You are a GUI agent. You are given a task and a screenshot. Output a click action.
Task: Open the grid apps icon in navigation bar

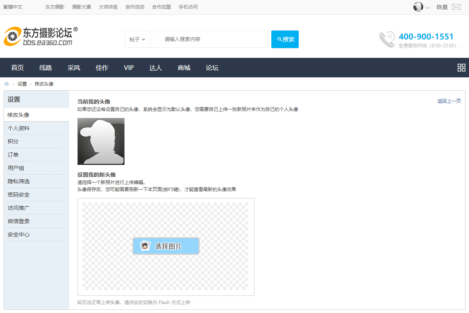pos(461,67)
